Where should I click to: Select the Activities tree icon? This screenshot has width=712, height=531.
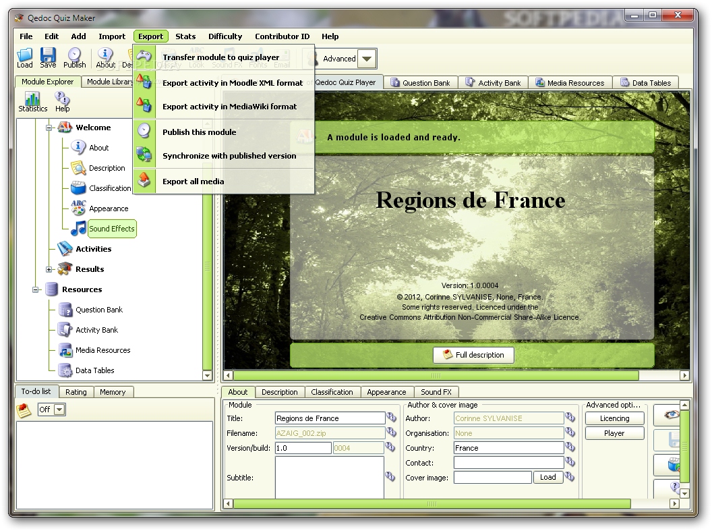65,248
